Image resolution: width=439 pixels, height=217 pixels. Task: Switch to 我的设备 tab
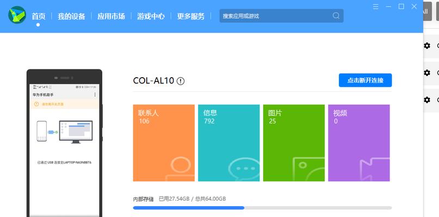click(71, 16)
